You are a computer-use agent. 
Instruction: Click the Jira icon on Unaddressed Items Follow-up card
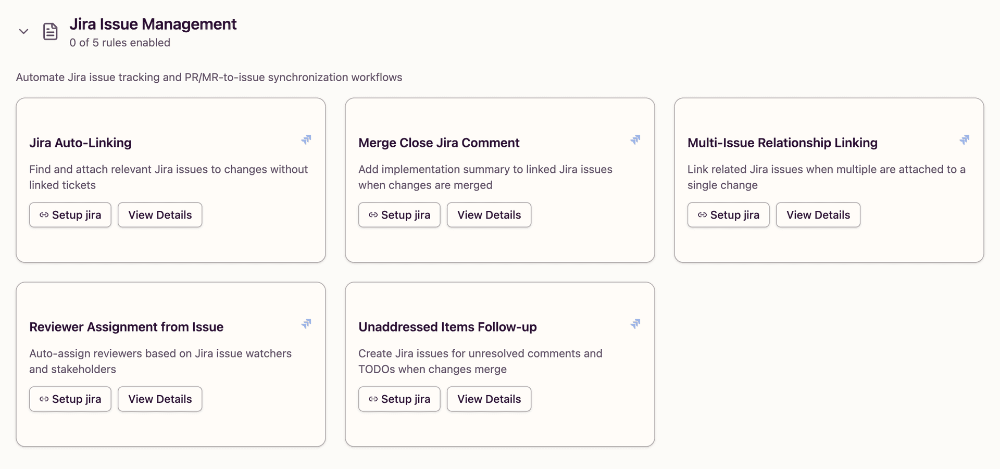pyautogui.click(x=636, y=323)
